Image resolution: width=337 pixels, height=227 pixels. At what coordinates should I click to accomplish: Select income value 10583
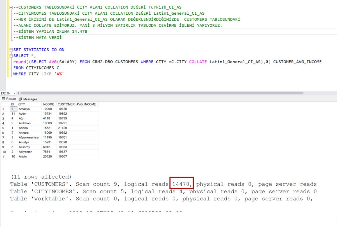tap(49, 123)
